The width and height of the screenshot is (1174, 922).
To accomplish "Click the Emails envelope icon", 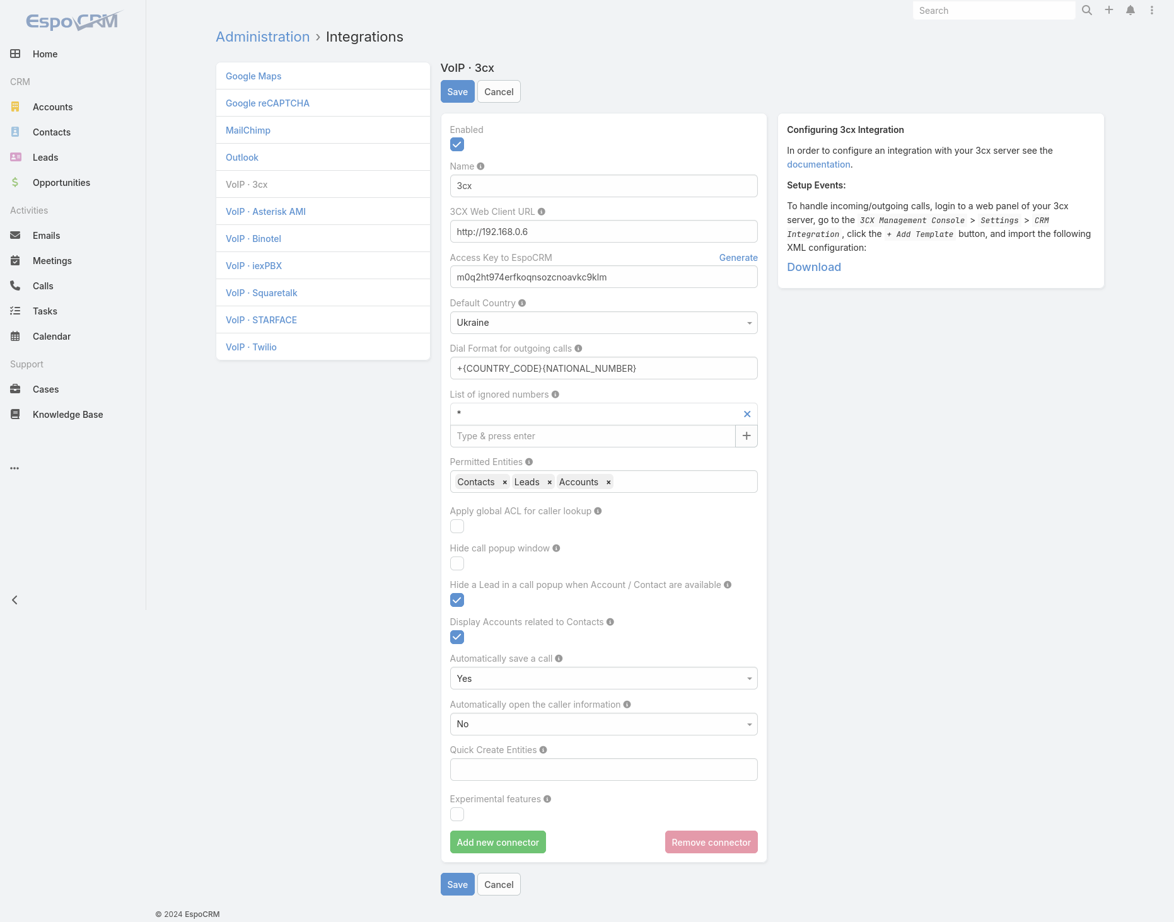I will (15, 236).
